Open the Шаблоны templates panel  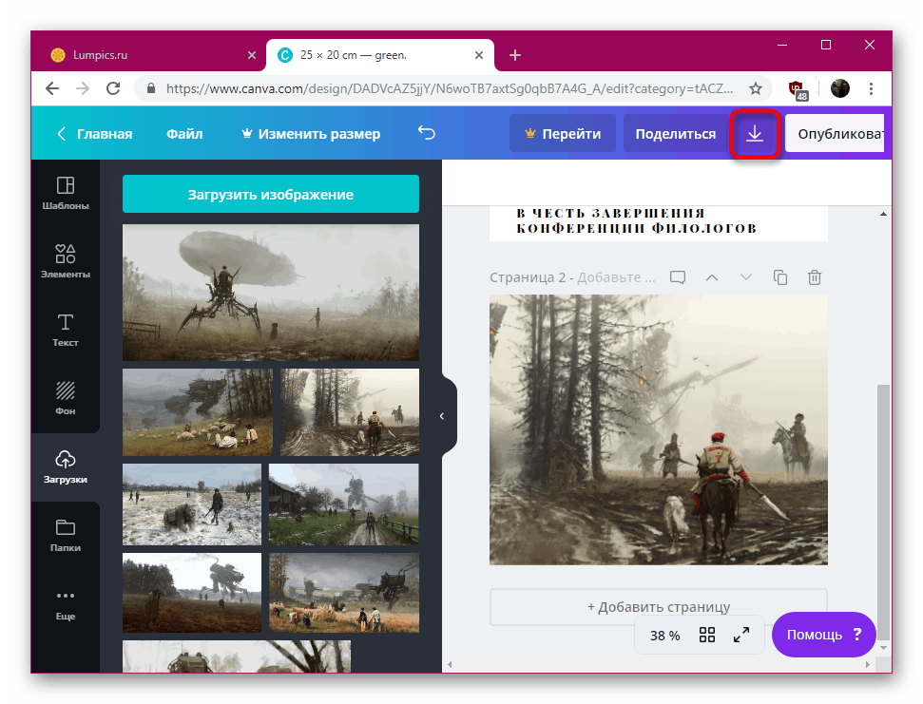[66, 193]
